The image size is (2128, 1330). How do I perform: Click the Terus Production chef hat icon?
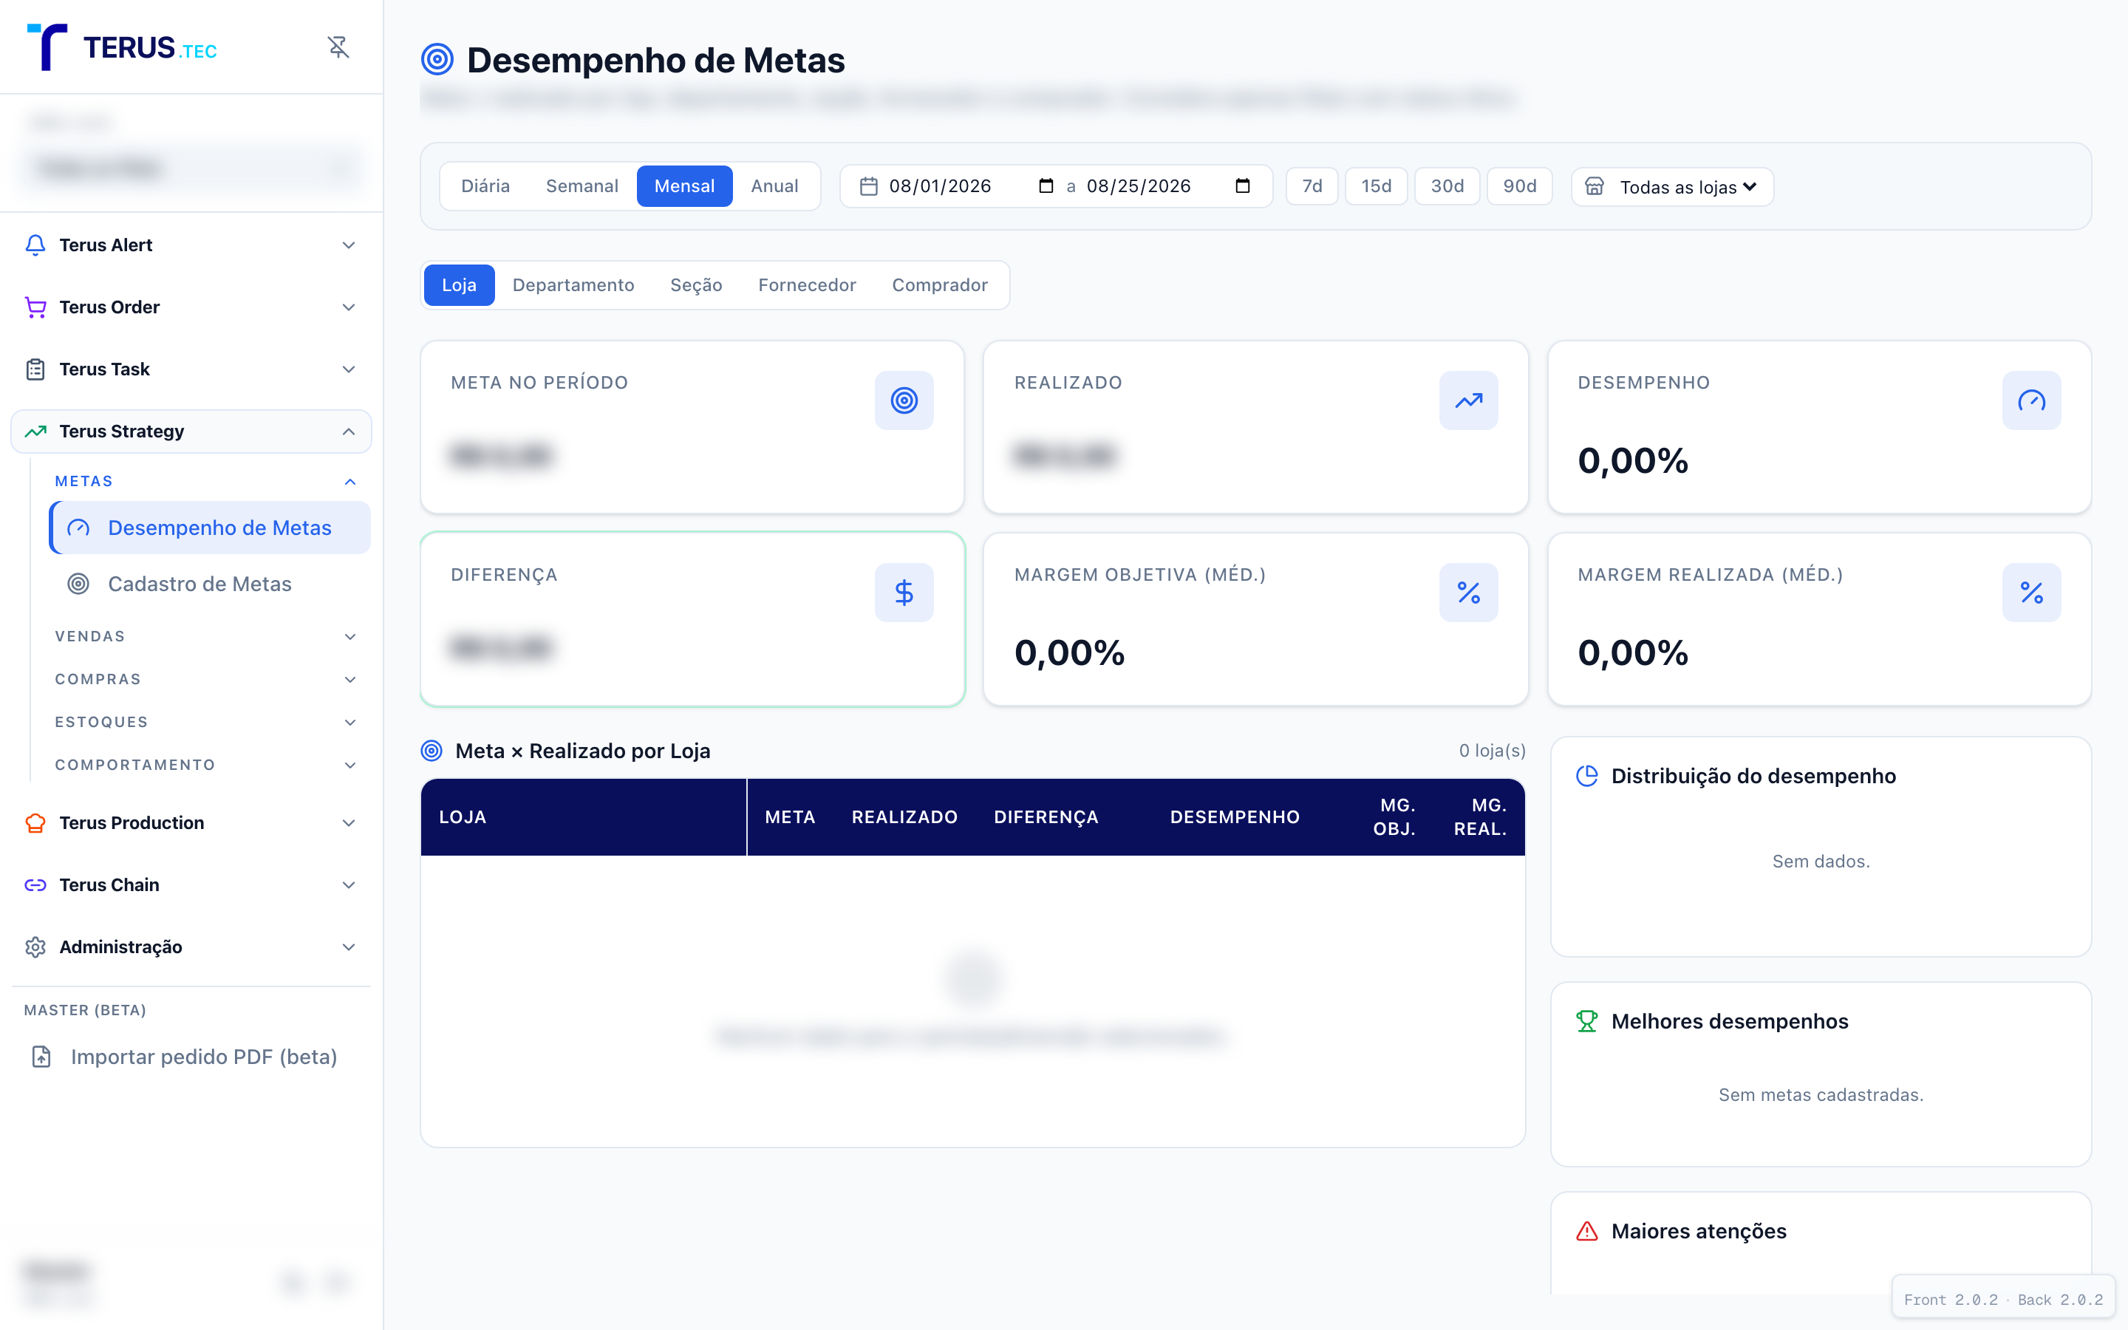pos(35,822)
